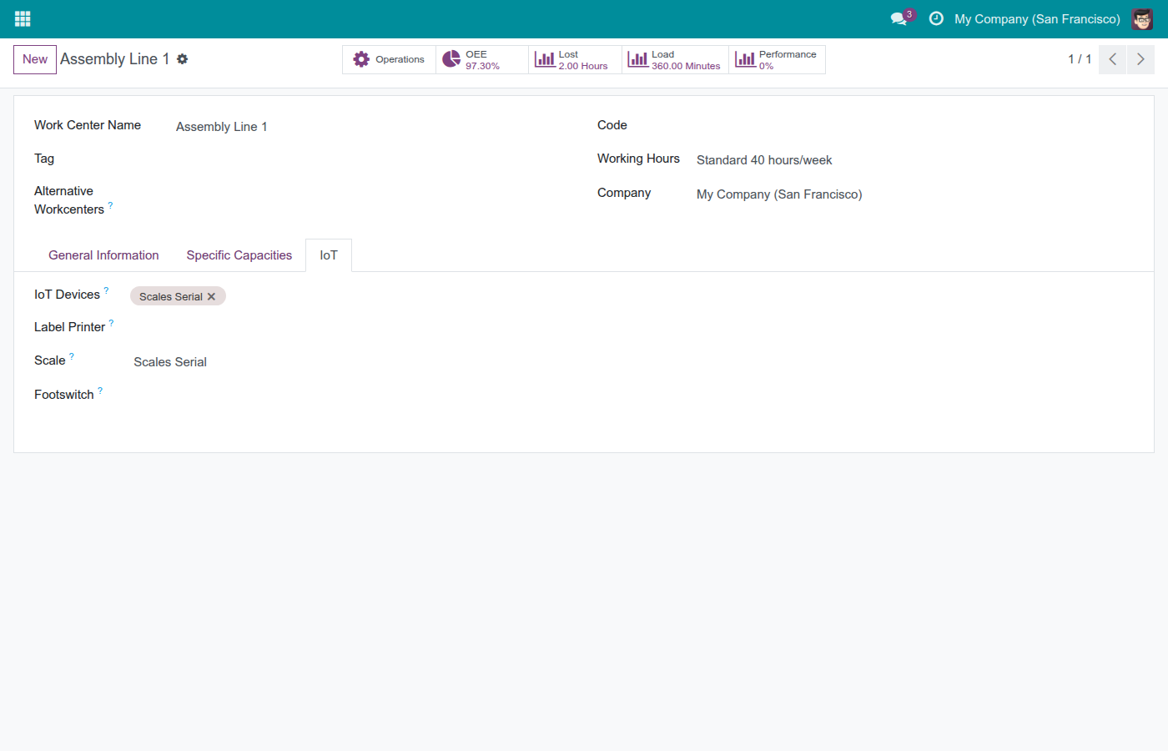Click the 1 / 1 pager counter
1168x751 pixels.
(1080, 59)
